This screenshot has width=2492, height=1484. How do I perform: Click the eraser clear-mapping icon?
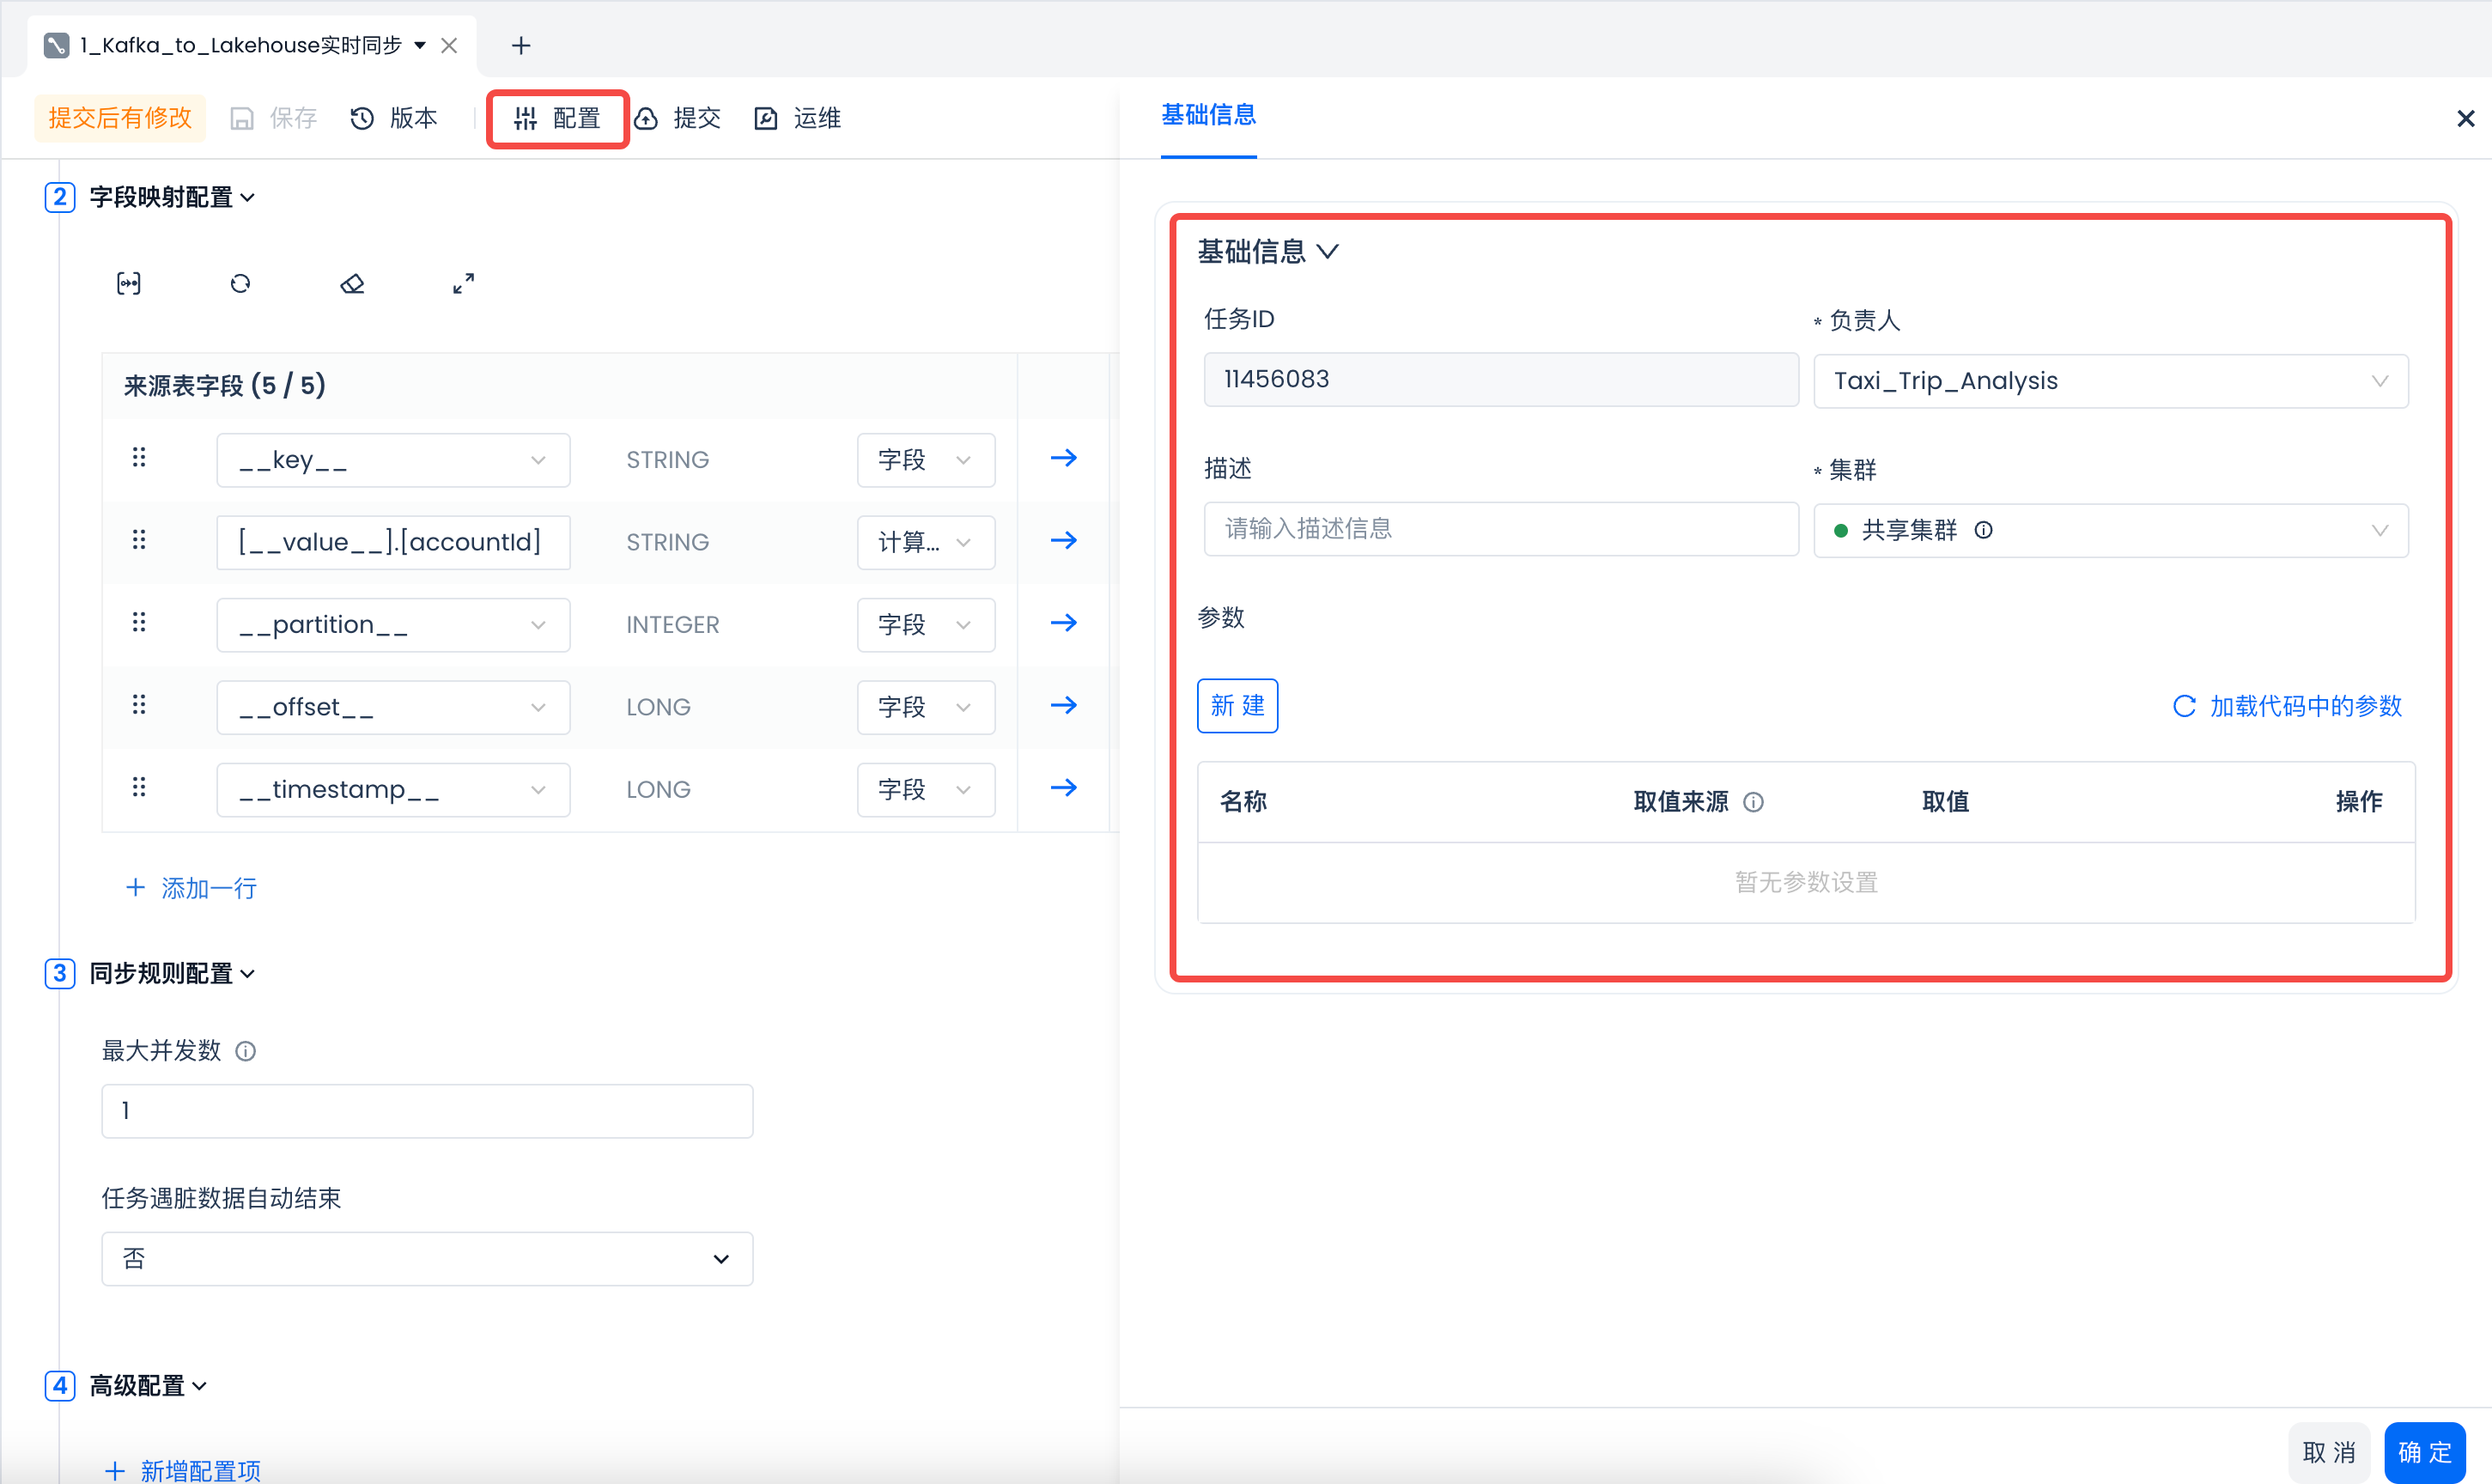pos(352,284)
